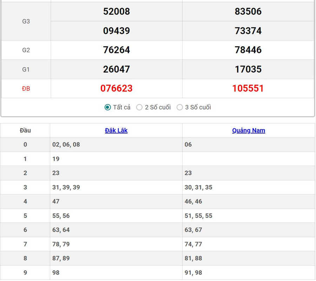Click the Đắk Lắk cell "31, 39, 39"
This screenshot has width=316, height=281.
(x=66, y=187)
